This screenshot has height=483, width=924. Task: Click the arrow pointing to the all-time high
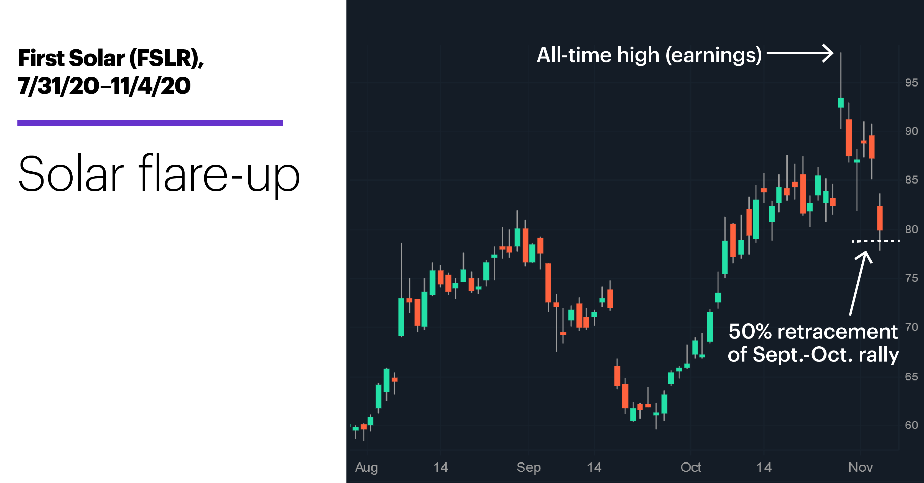(800, 53)
